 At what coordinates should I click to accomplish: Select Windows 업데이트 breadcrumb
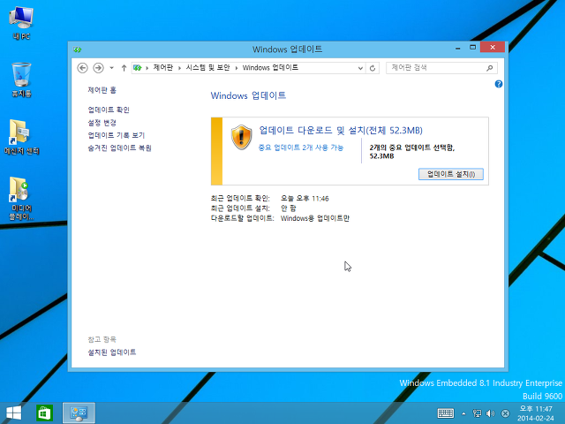pyautogui.click(x=270, y=68)
